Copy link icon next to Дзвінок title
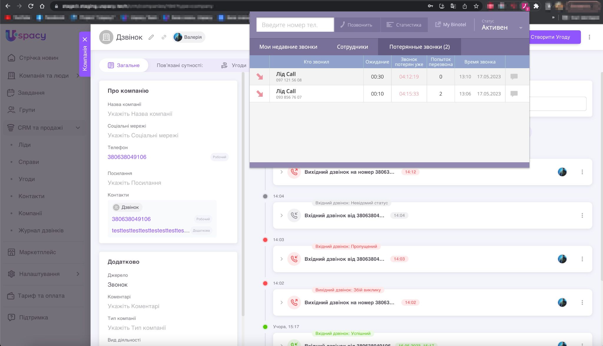The image size is (603, 346). [164, 37]
